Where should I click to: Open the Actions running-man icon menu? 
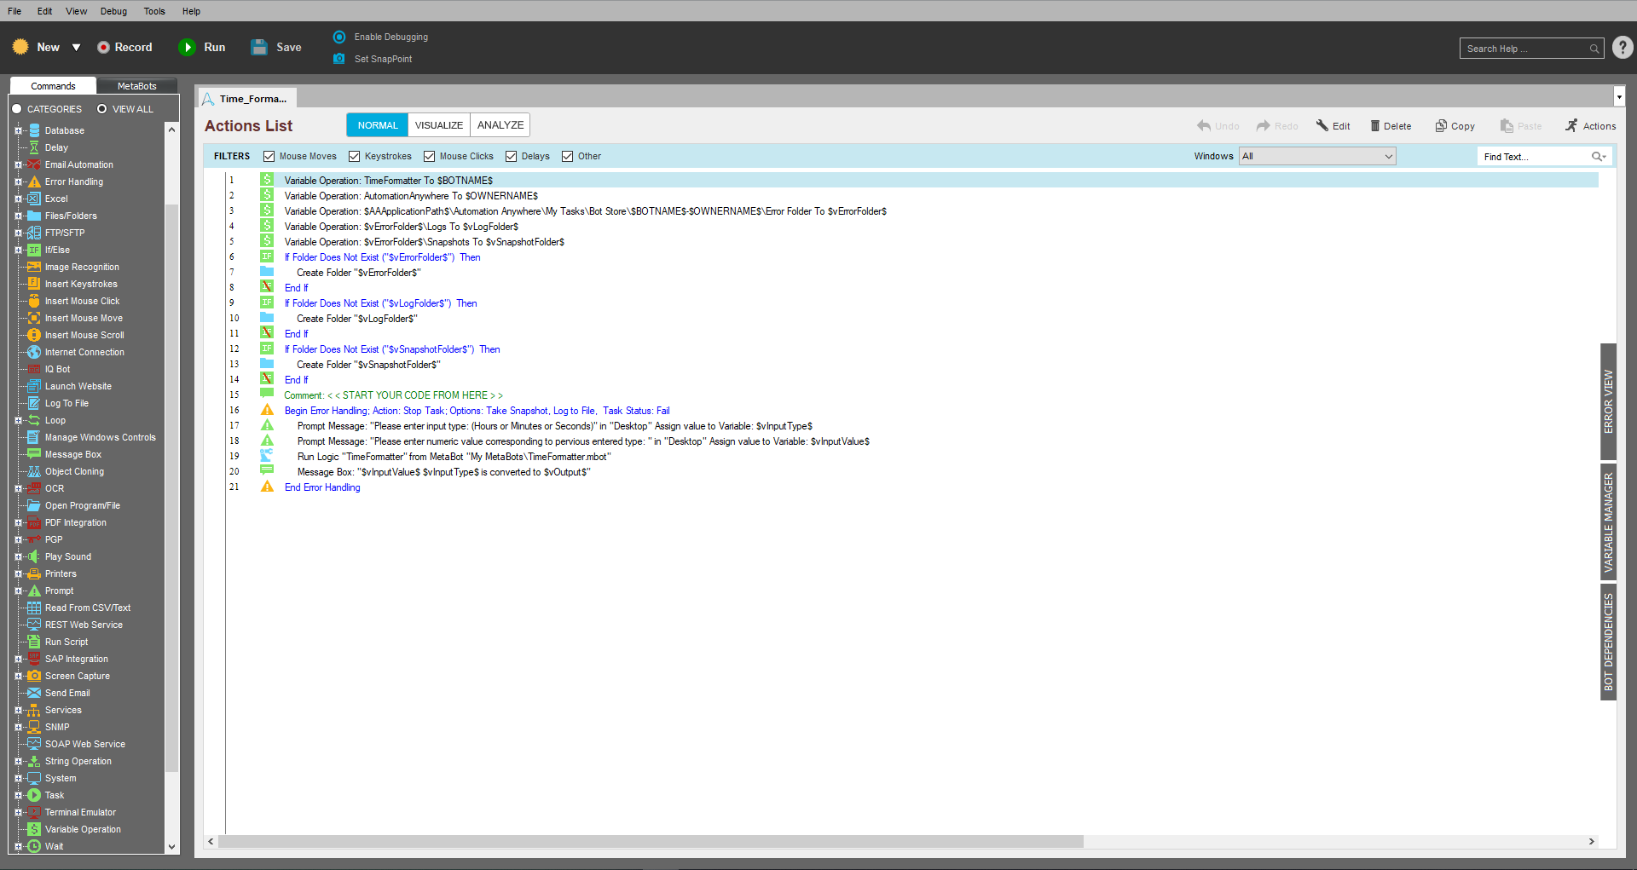(x=1571, y=126)
